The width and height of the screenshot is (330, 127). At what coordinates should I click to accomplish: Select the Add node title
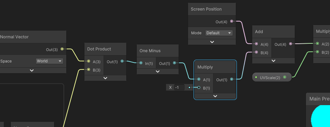pyautogui.click(x=259, y=32)
